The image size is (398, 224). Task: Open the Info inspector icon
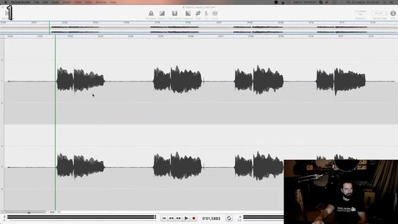click(x=393, y=13)
